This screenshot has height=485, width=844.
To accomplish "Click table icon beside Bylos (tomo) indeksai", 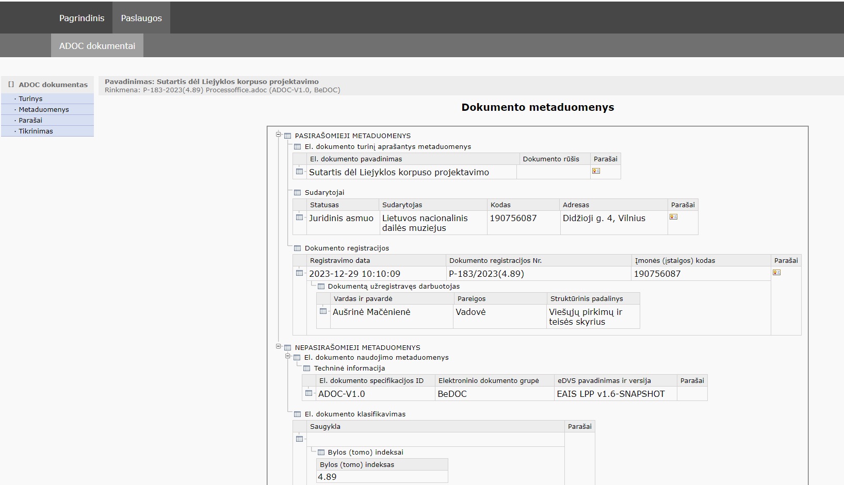I will [x=321, y=453].
